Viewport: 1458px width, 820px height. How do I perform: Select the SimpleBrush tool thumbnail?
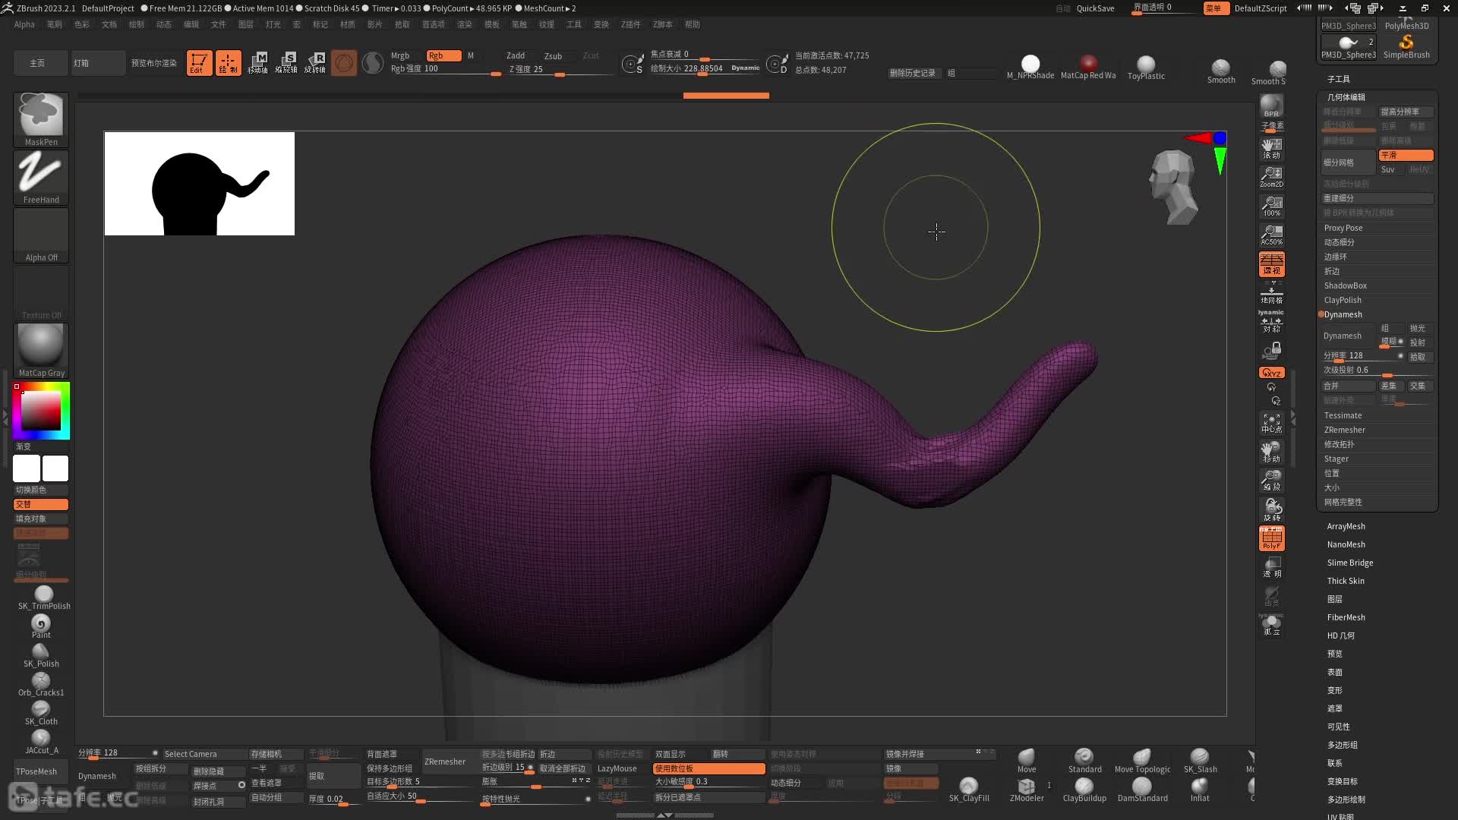[x=1406, y=46]
